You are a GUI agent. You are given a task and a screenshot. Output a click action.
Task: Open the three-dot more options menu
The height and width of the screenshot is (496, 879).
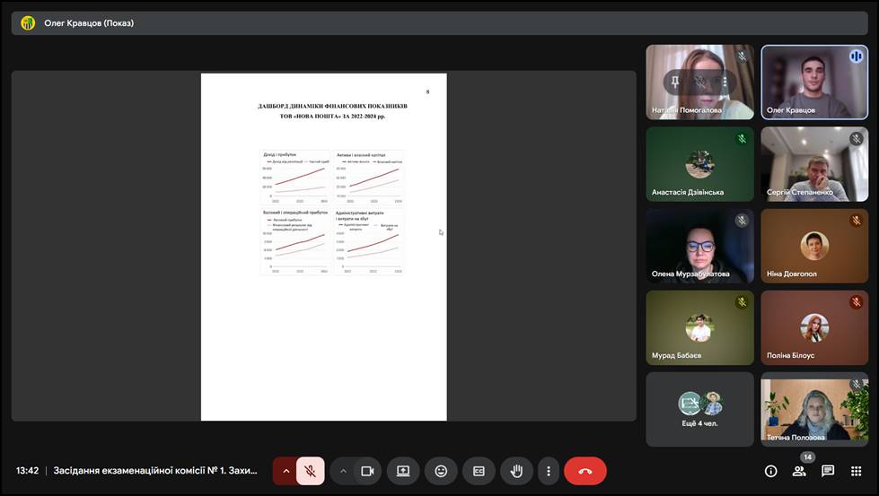pyautogui.click(x=548, y=471)
